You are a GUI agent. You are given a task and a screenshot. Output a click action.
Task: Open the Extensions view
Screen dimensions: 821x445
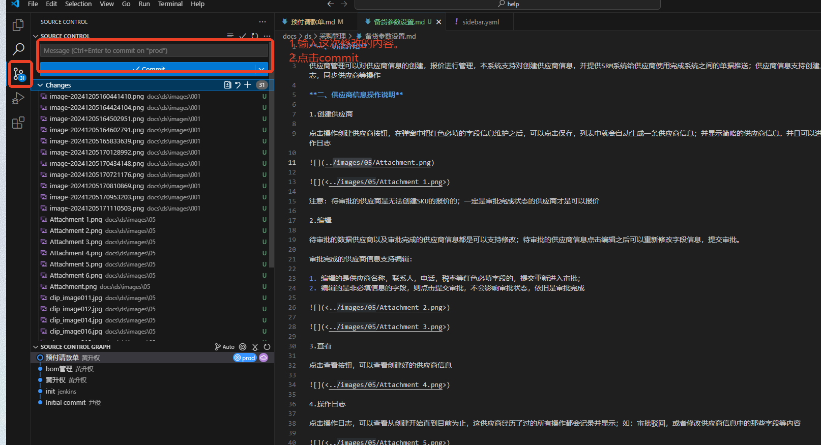click(18, 123)
